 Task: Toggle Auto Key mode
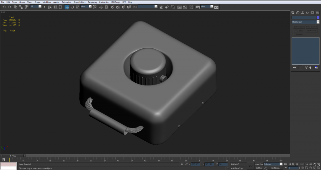[x=259, y=164]
